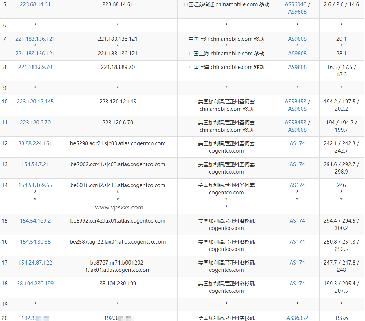Open the AS9808 link in hop 8

point(297,67)
